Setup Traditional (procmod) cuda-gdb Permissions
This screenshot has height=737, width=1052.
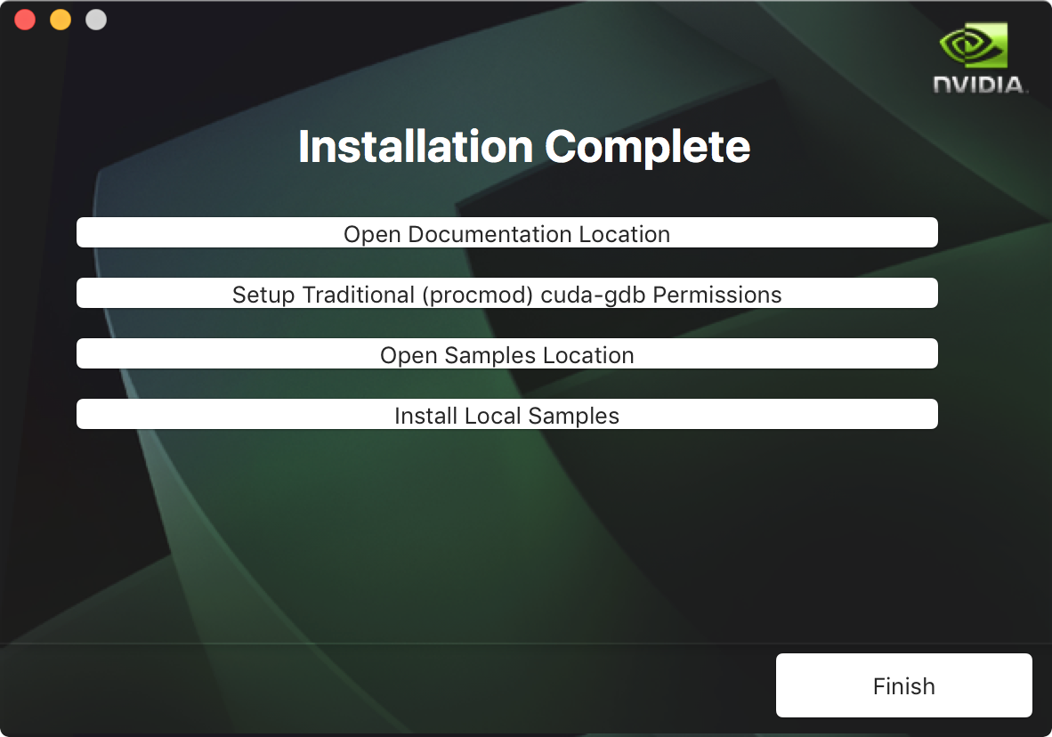point(507,293)
